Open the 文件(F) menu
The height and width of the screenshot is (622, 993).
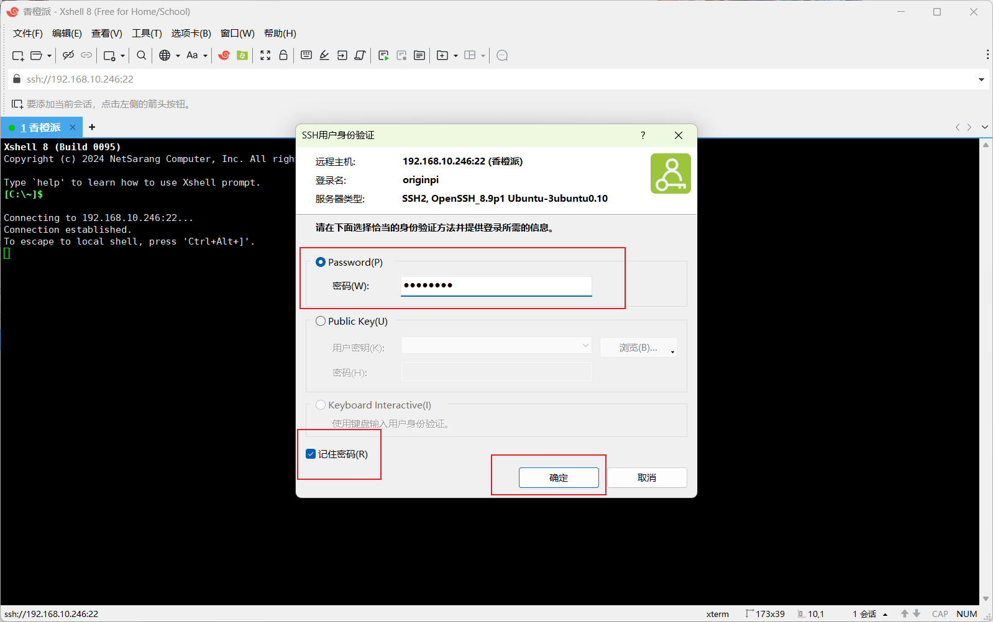coord(28,34)
